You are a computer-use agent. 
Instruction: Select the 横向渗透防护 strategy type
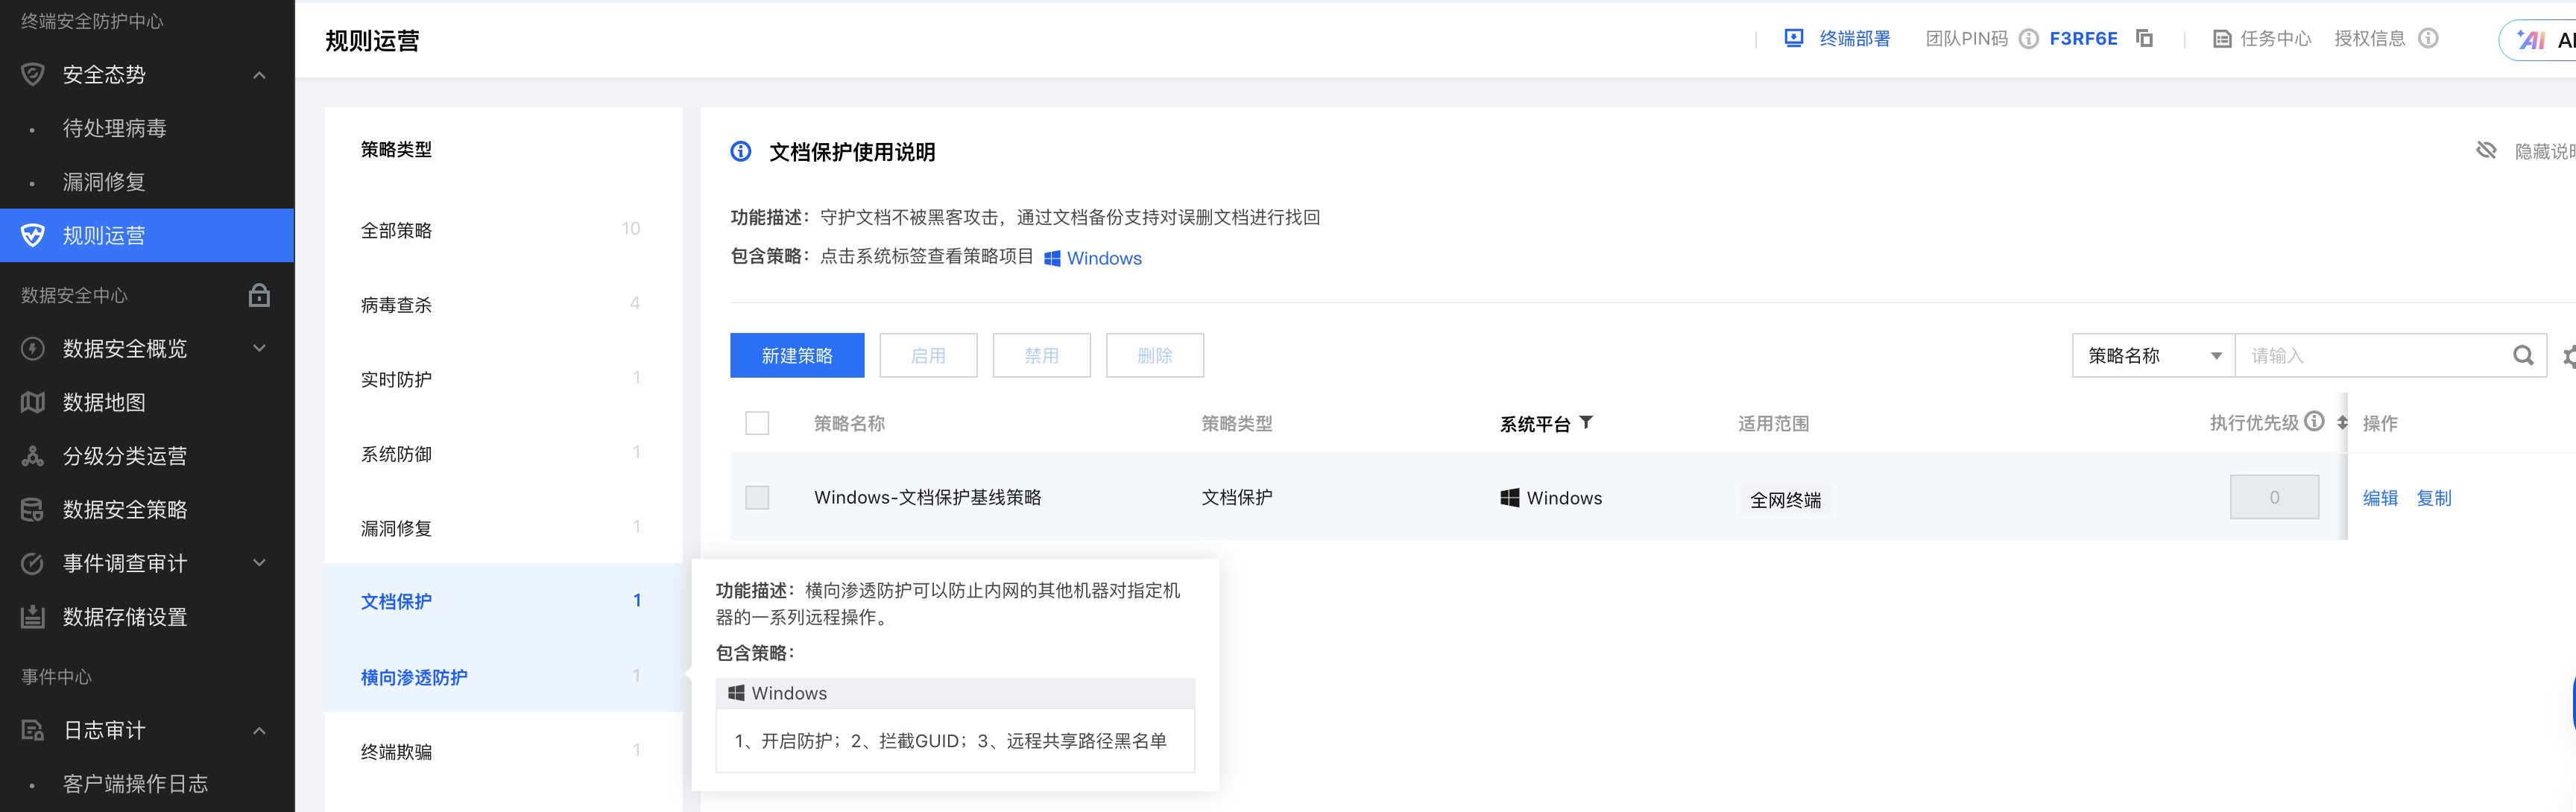tap(414, 677)
